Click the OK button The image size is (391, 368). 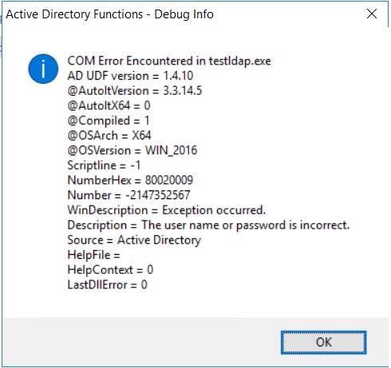coord(323,343)
